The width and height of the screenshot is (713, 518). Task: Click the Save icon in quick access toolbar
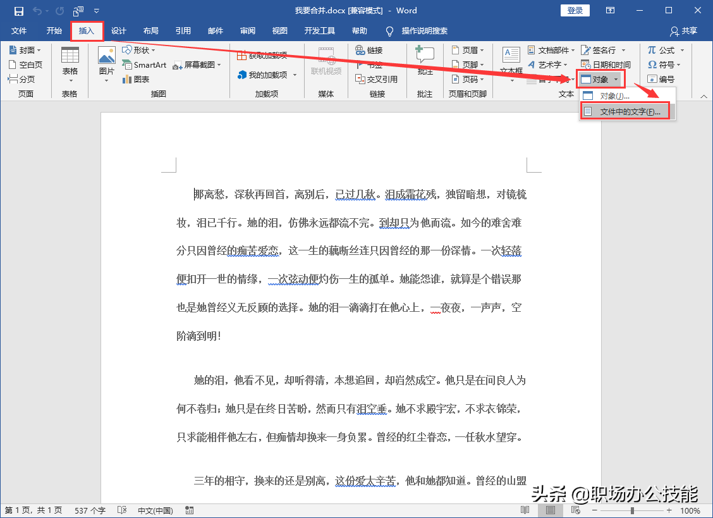click(x=19, y=11)
